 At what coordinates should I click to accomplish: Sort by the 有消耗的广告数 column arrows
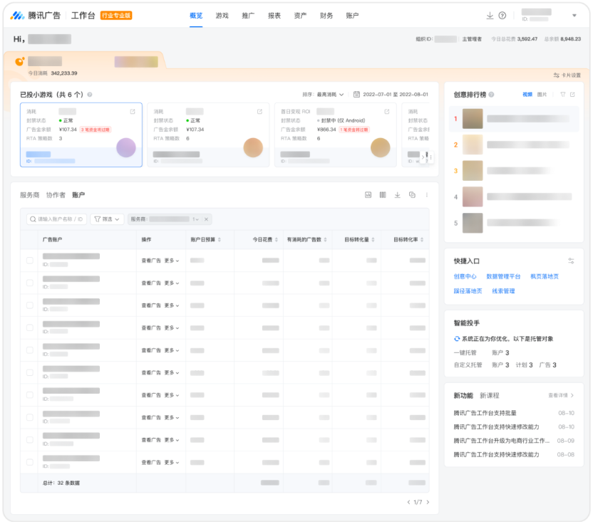coord(325,239)
